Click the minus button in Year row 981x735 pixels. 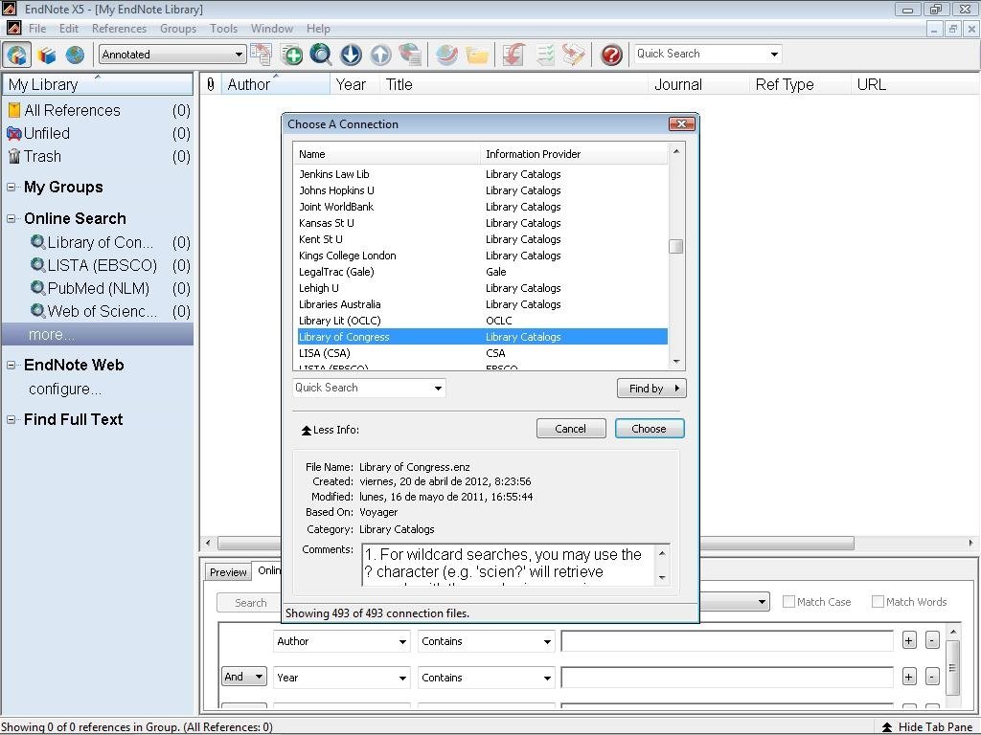point(932,677)
